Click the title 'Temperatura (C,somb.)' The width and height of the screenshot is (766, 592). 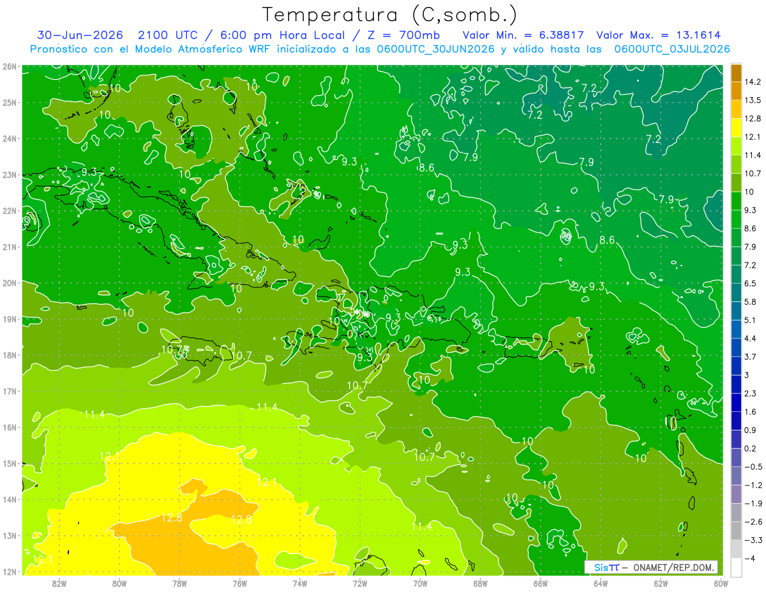pyautogui.click(x=390, y=15)
